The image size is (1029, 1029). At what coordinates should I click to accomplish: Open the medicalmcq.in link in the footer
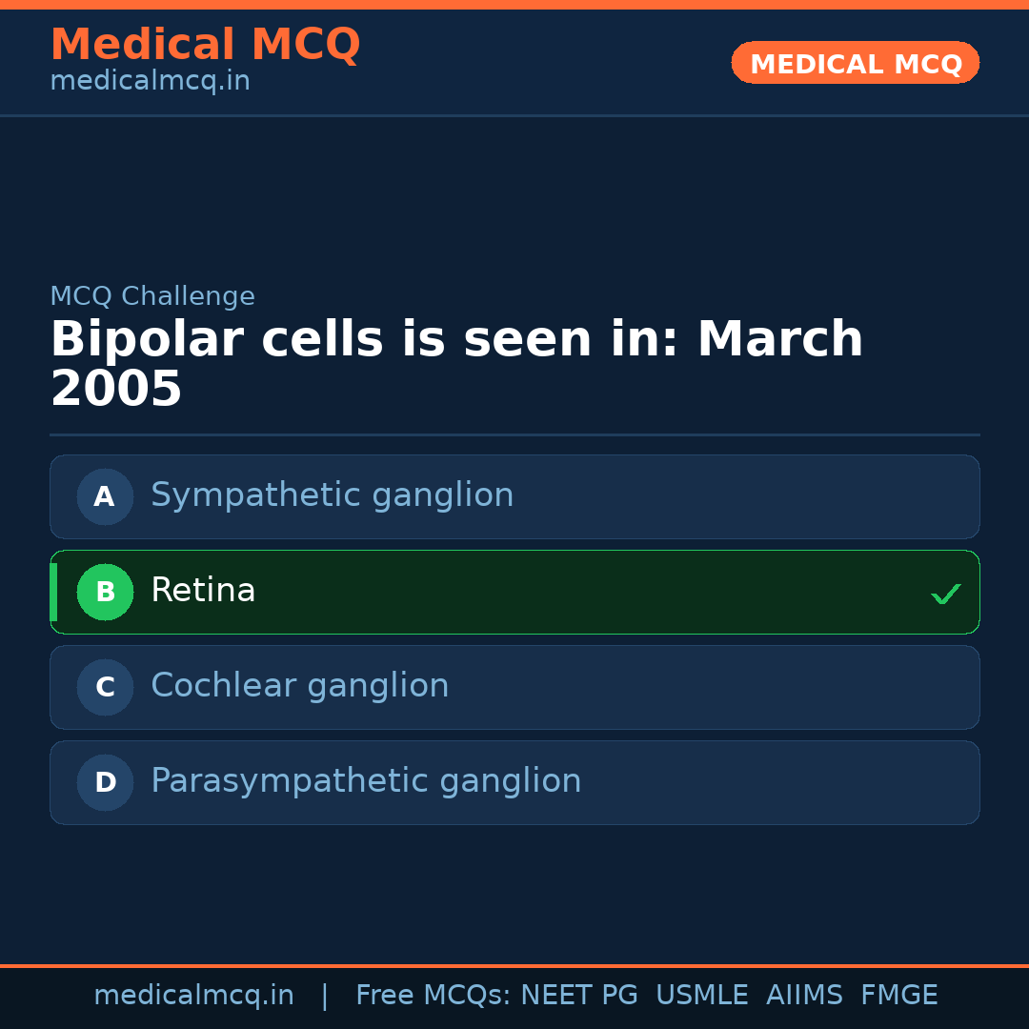[x=193, y=996]
